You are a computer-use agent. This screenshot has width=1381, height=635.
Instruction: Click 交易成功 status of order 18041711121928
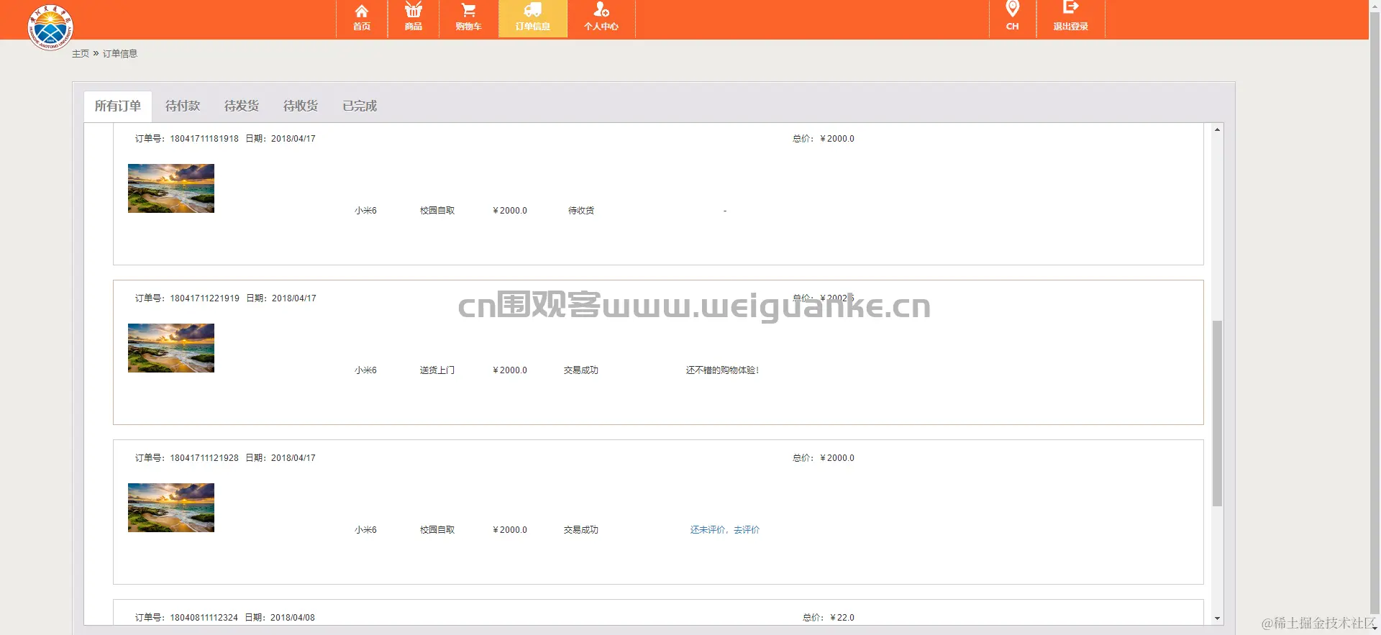(x=581, y=530)
